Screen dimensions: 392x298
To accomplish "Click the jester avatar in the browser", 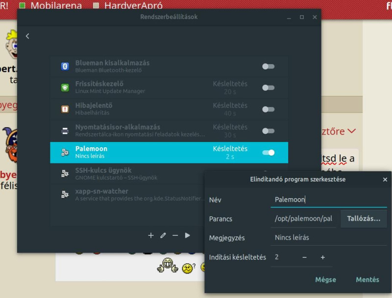I will (10, 145).
